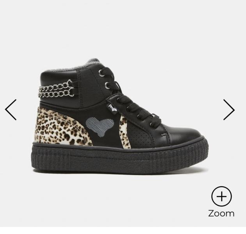Viewport: 246px width, 234px height.
Task: Click the second silver lace eyelet
Action: [x=108, y=85]
